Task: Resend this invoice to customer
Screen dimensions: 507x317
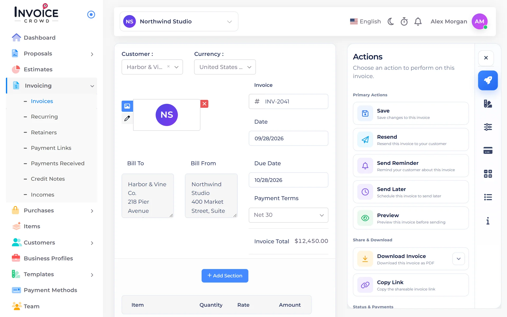Action: click(411, 140)
